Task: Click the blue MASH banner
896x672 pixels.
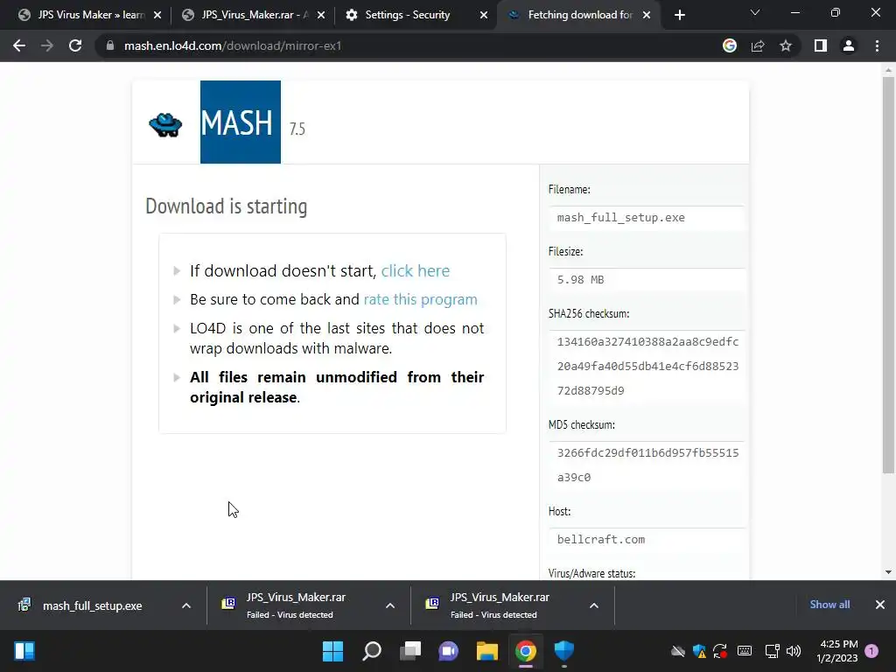Action: (241, 122)
